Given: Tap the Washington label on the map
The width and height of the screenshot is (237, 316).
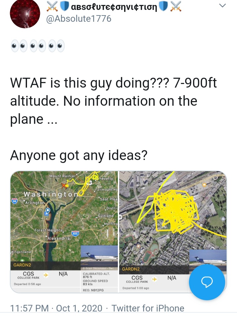Looking at the screenshot, I should [x=51, y=194].
